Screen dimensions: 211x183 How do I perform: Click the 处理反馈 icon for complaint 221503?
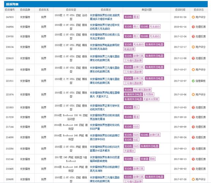[x=193, y=108]
